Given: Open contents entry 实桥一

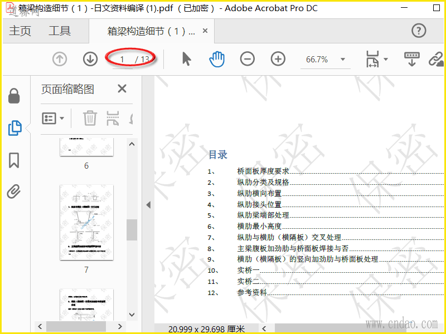Looking at the screenshot, I should (x=248, y=270).
